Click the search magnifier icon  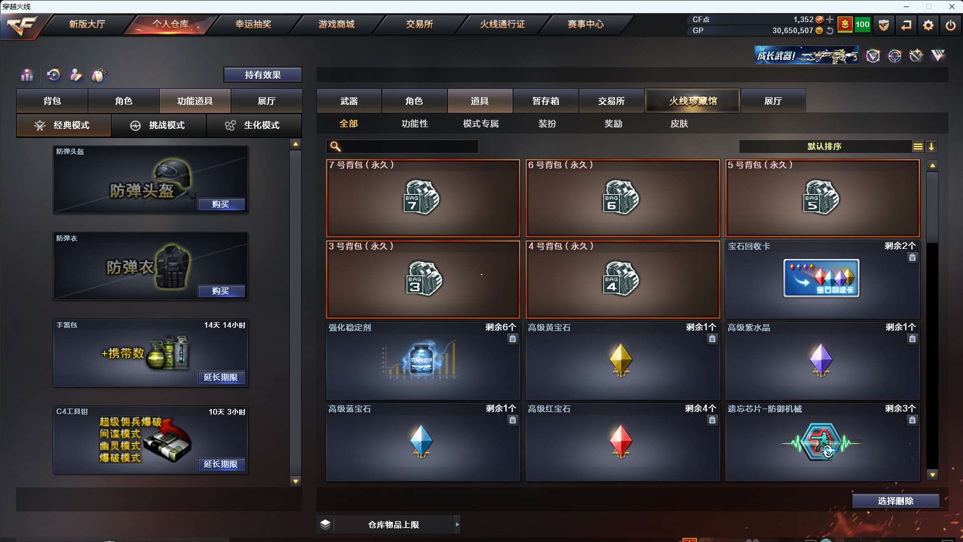[336, 147]
